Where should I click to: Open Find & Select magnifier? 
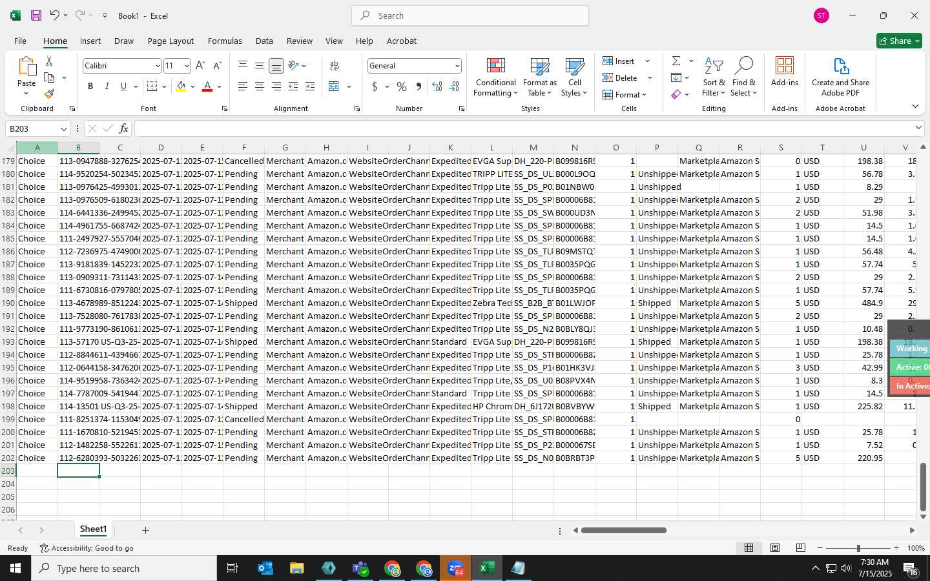(x=743, y=77)
